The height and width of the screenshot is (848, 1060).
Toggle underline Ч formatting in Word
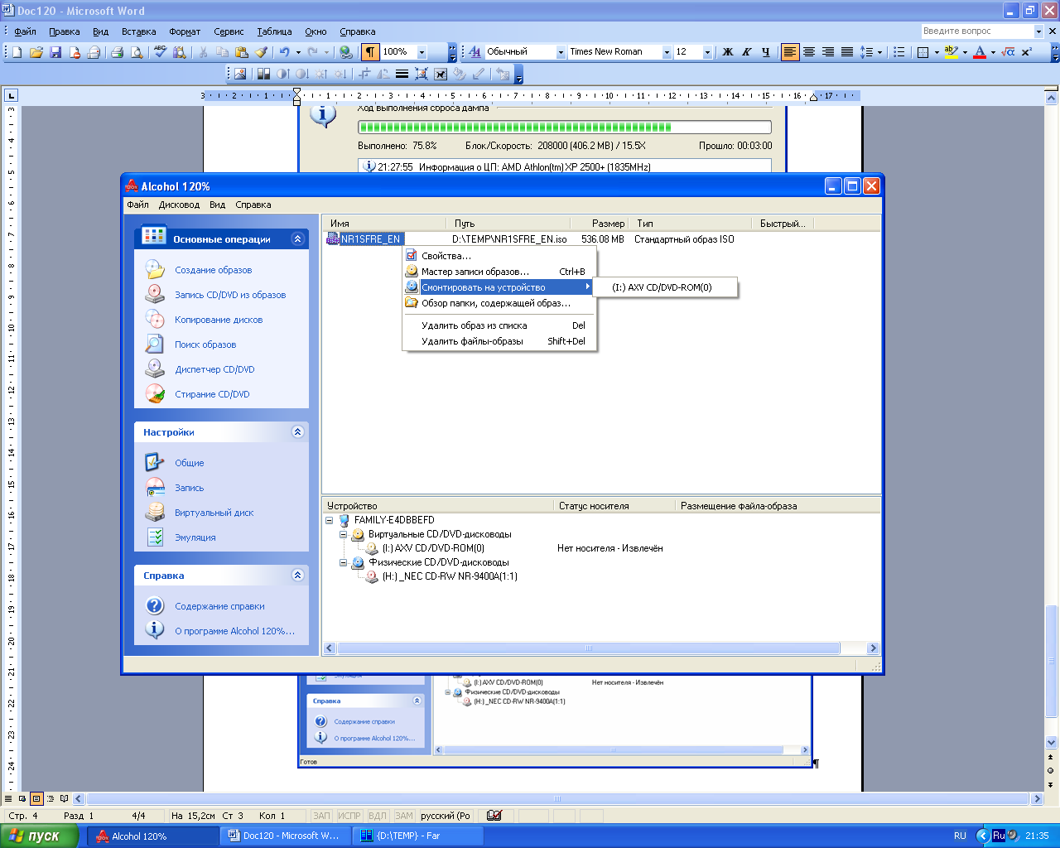(x=765, y=51)
